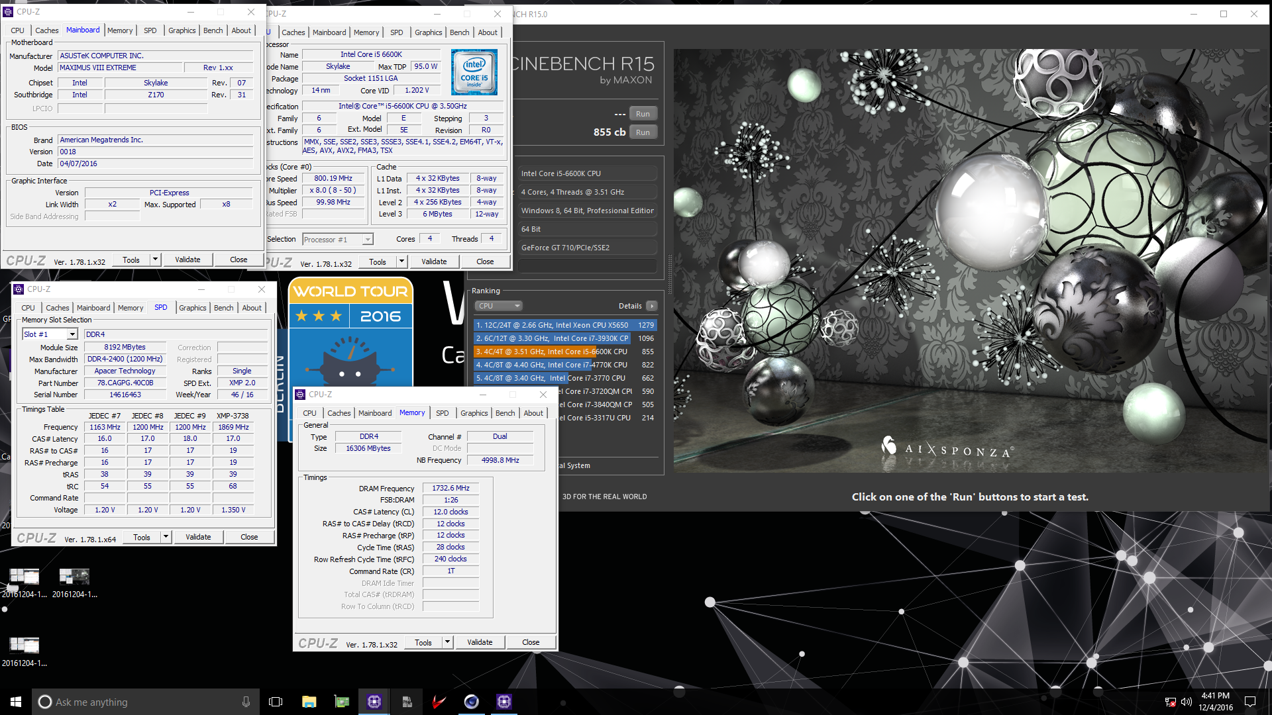Click the Cortana microphone icon

246,702
